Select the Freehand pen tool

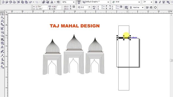[2, 25]
